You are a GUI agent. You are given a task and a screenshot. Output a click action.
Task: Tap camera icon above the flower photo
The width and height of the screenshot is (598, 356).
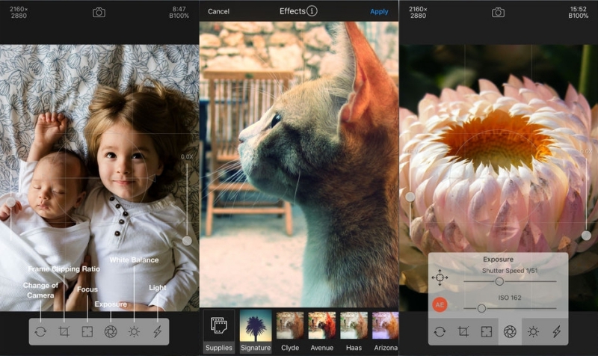click(499, 12)
